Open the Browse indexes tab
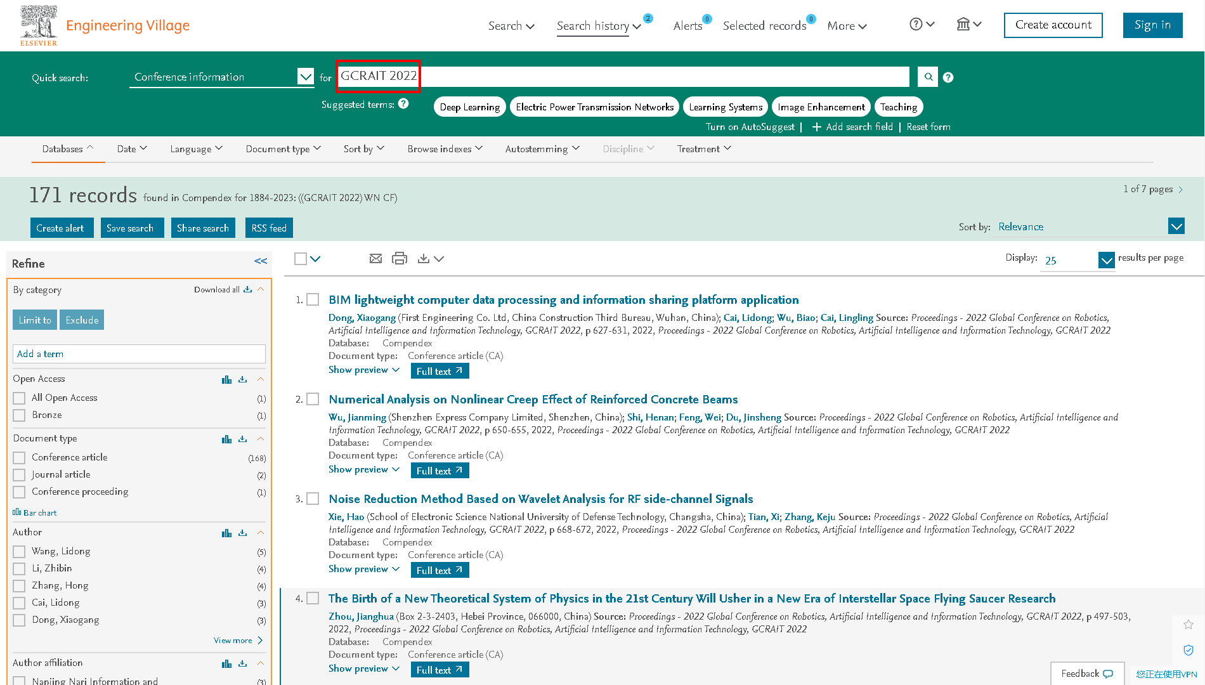Image resolution: width=1205 pixels, height=685 pixels. point(445,149)
